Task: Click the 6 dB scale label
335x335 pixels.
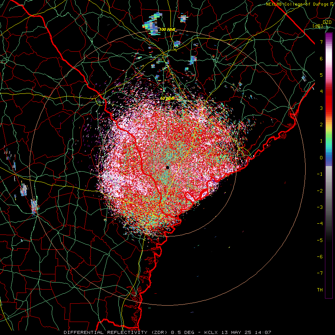Action: point(321,58)
